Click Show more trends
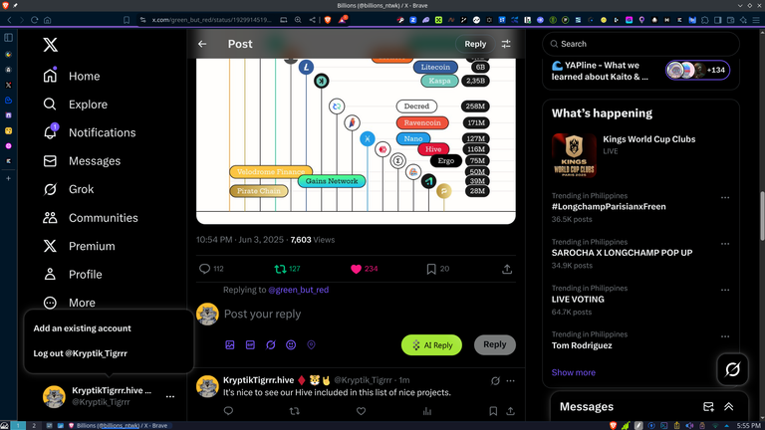The image size is (765, 430). click(x=574, y=372)
